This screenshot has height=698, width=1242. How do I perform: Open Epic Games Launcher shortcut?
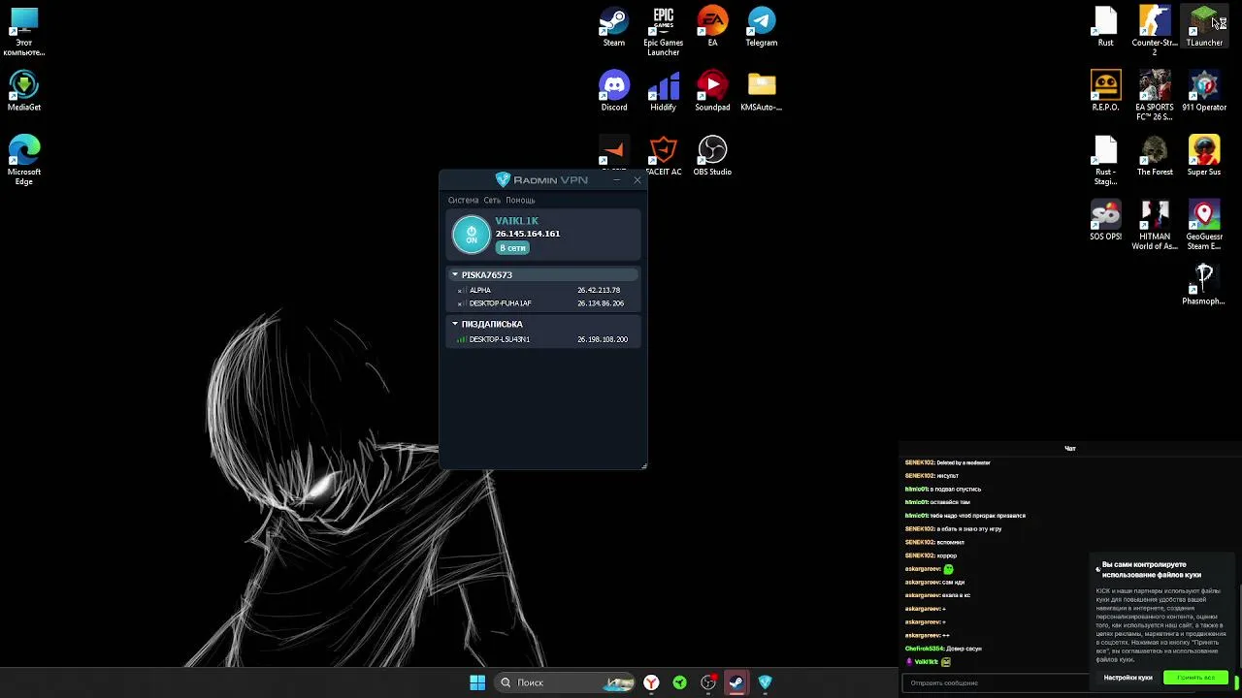click(664, 31)
